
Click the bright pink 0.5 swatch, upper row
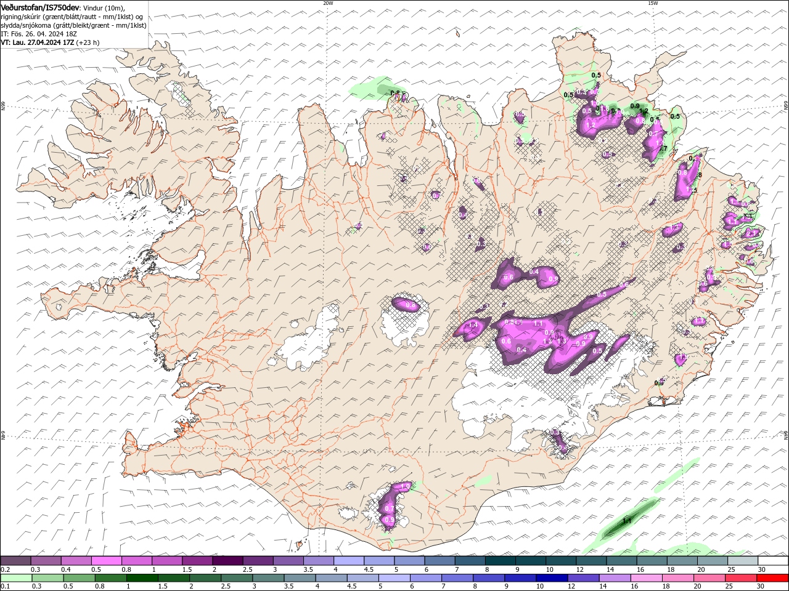point(107,561)
